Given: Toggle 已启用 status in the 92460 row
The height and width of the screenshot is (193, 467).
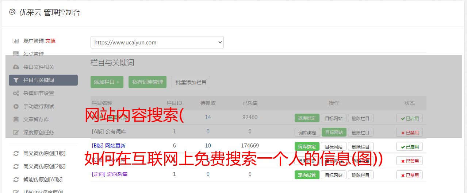Looking at the screenshot, I should click(x=409, y=118).
